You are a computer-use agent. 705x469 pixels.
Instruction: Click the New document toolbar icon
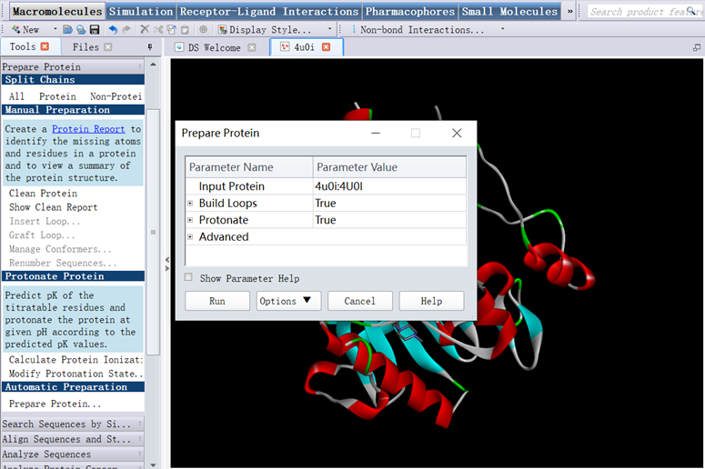[x=25, y=30]
